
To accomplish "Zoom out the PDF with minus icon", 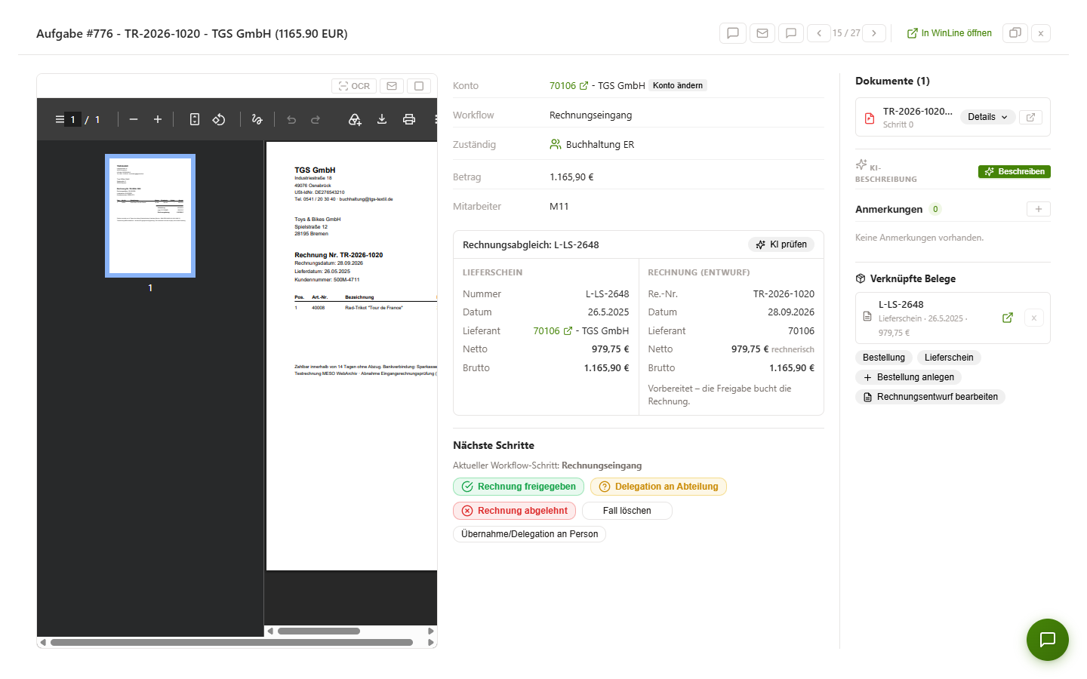I will tap(134, 119).
